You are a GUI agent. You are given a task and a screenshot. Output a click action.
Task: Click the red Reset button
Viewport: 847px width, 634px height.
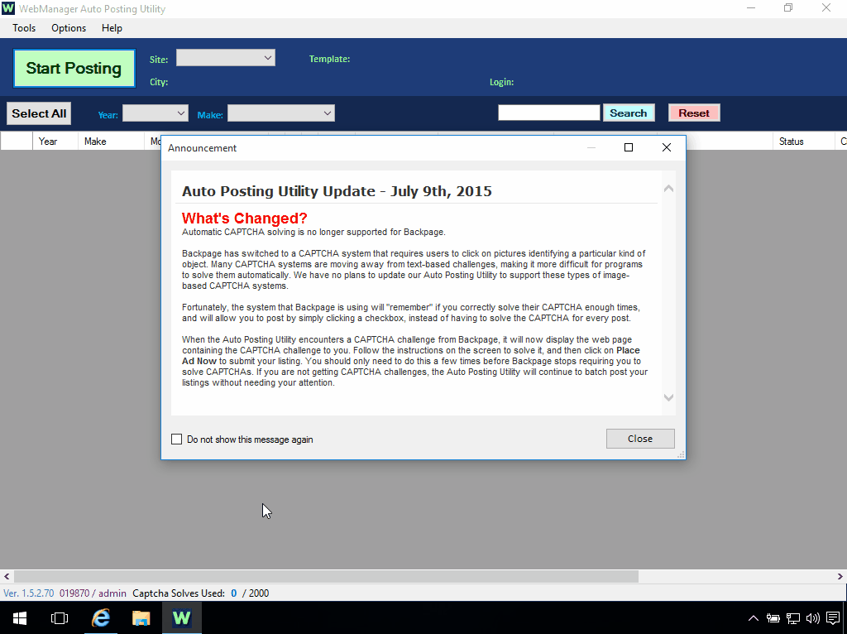[694, 113]
